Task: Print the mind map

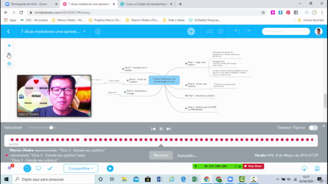Action: point(317,168)
